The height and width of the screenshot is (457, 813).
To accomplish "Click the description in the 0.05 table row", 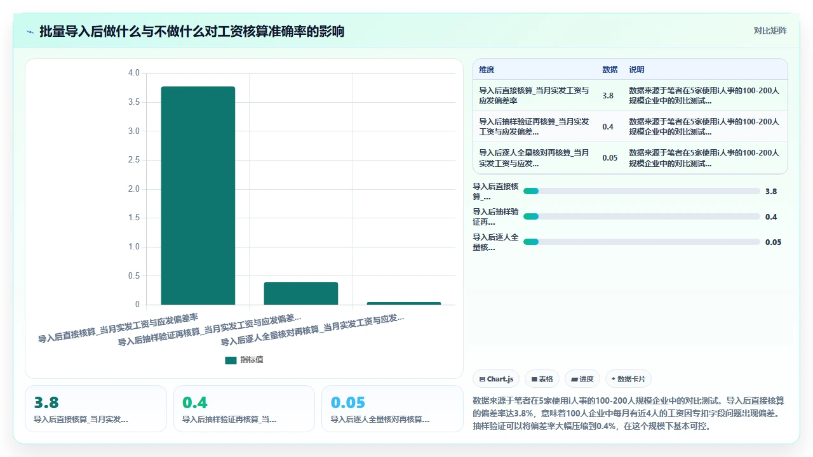I will point(704,158).
